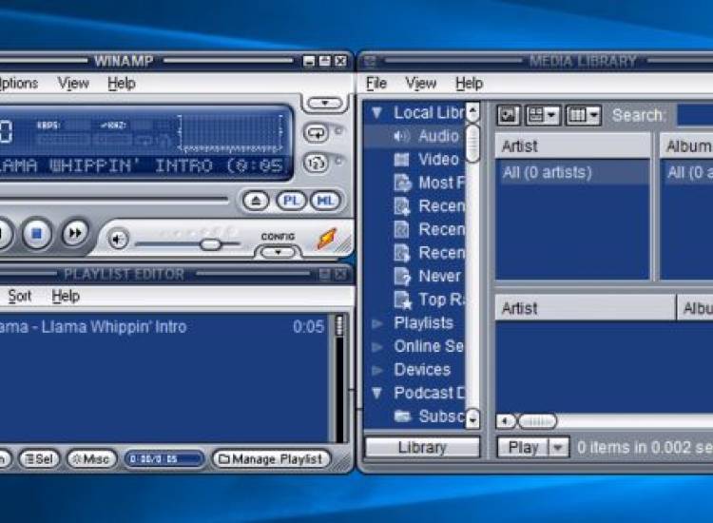Screen dimensions: 713x523
Task: Toggle album art view icon in library toolbar
Action: (x=509, y=115)
